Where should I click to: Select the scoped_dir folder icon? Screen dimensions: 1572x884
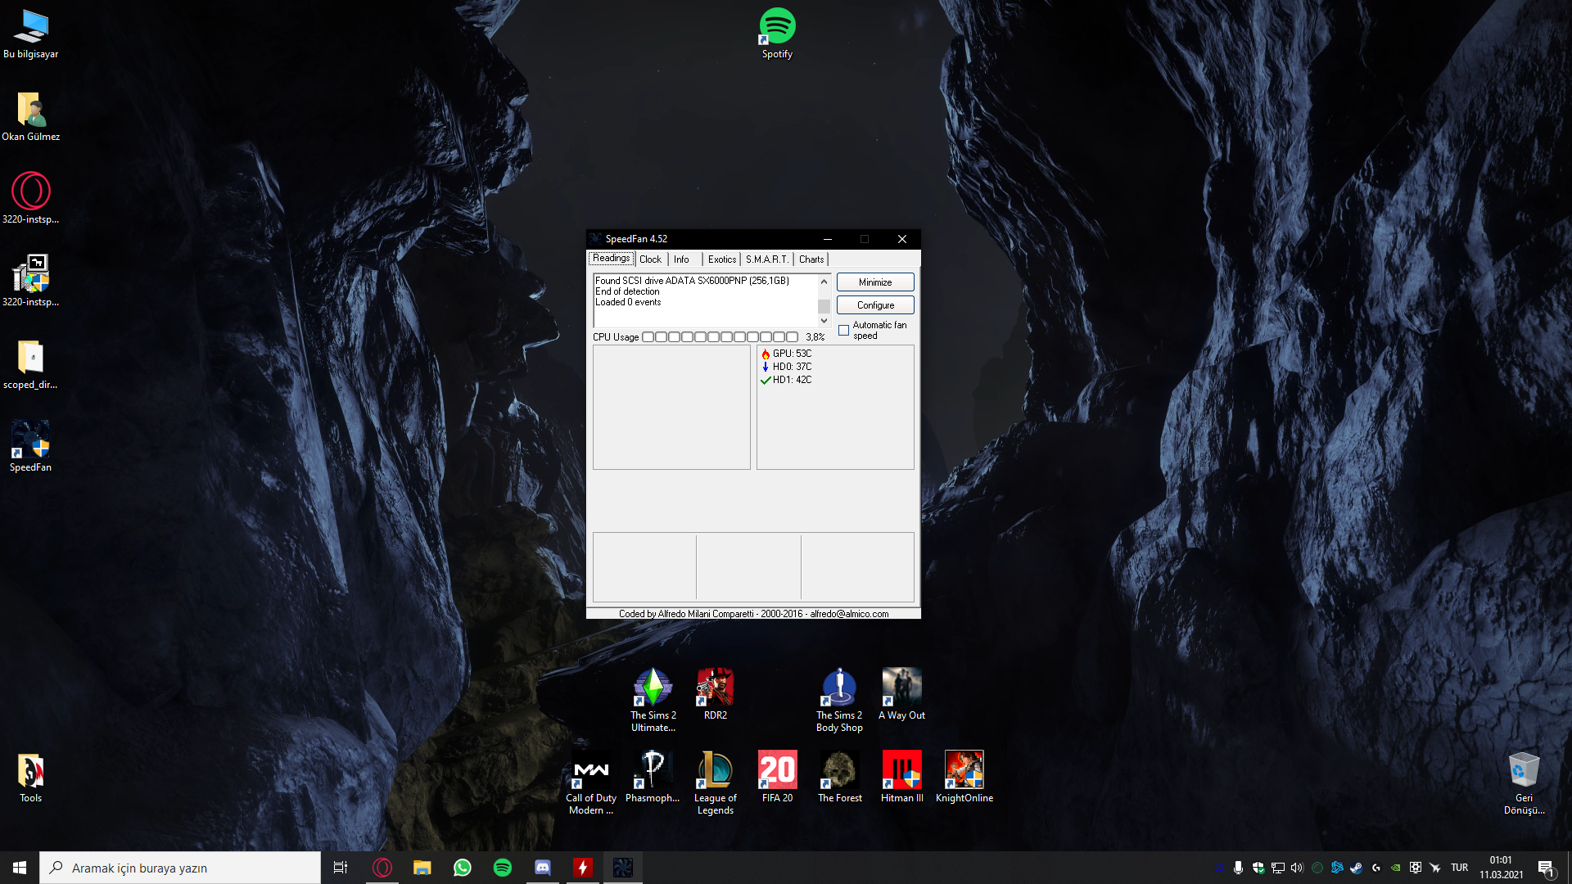pos(30,365)
